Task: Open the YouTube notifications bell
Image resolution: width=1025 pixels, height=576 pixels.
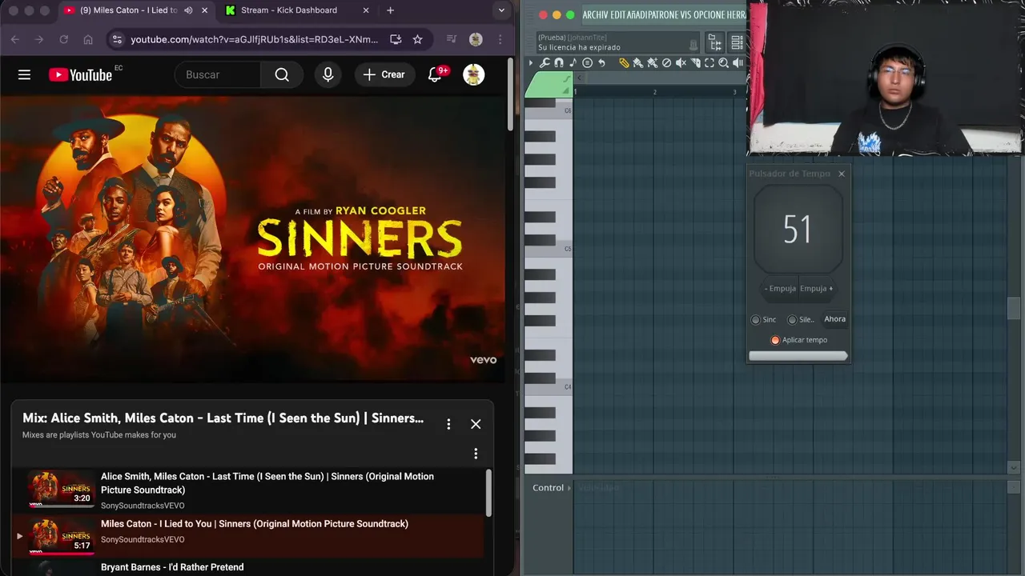Action: click(435, 74)
